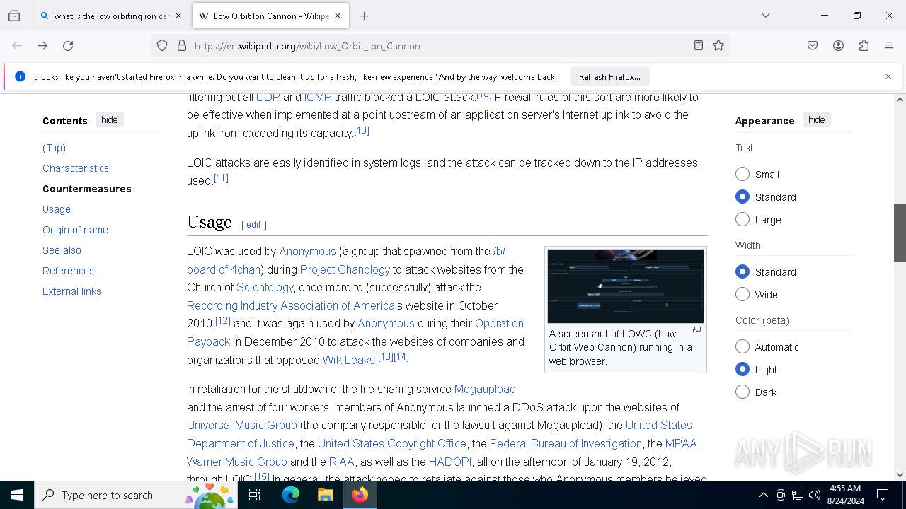Open the extensions puzzle icon
The height and width of the screenshot is (509, 906).
coord(864,45)
